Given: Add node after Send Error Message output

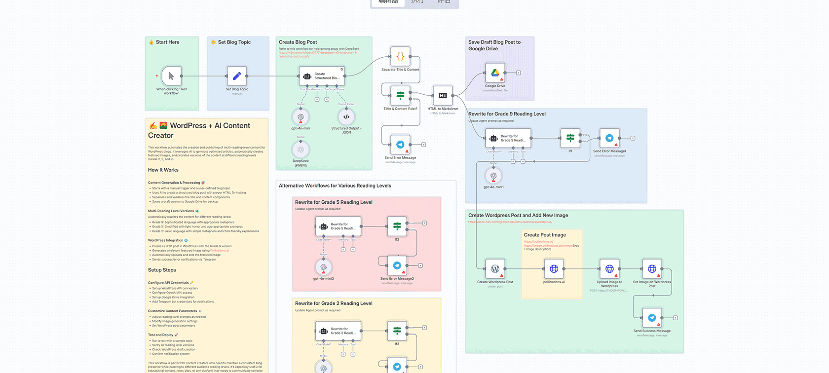Looking at the screenshot, I should coord(424,145).
